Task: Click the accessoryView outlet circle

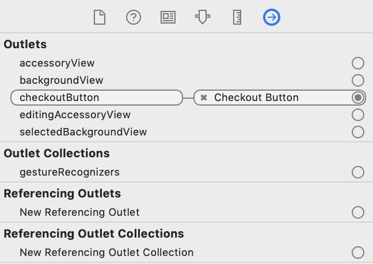Action: 358,63
